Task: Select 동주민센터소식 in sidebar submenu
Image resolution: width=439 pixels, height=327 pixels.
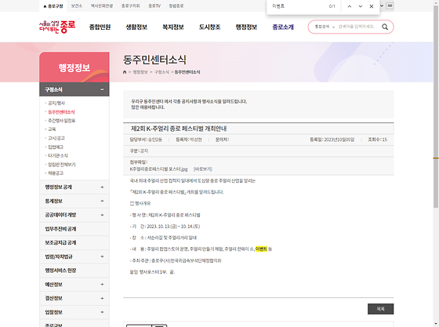Action: pos(61,112)
